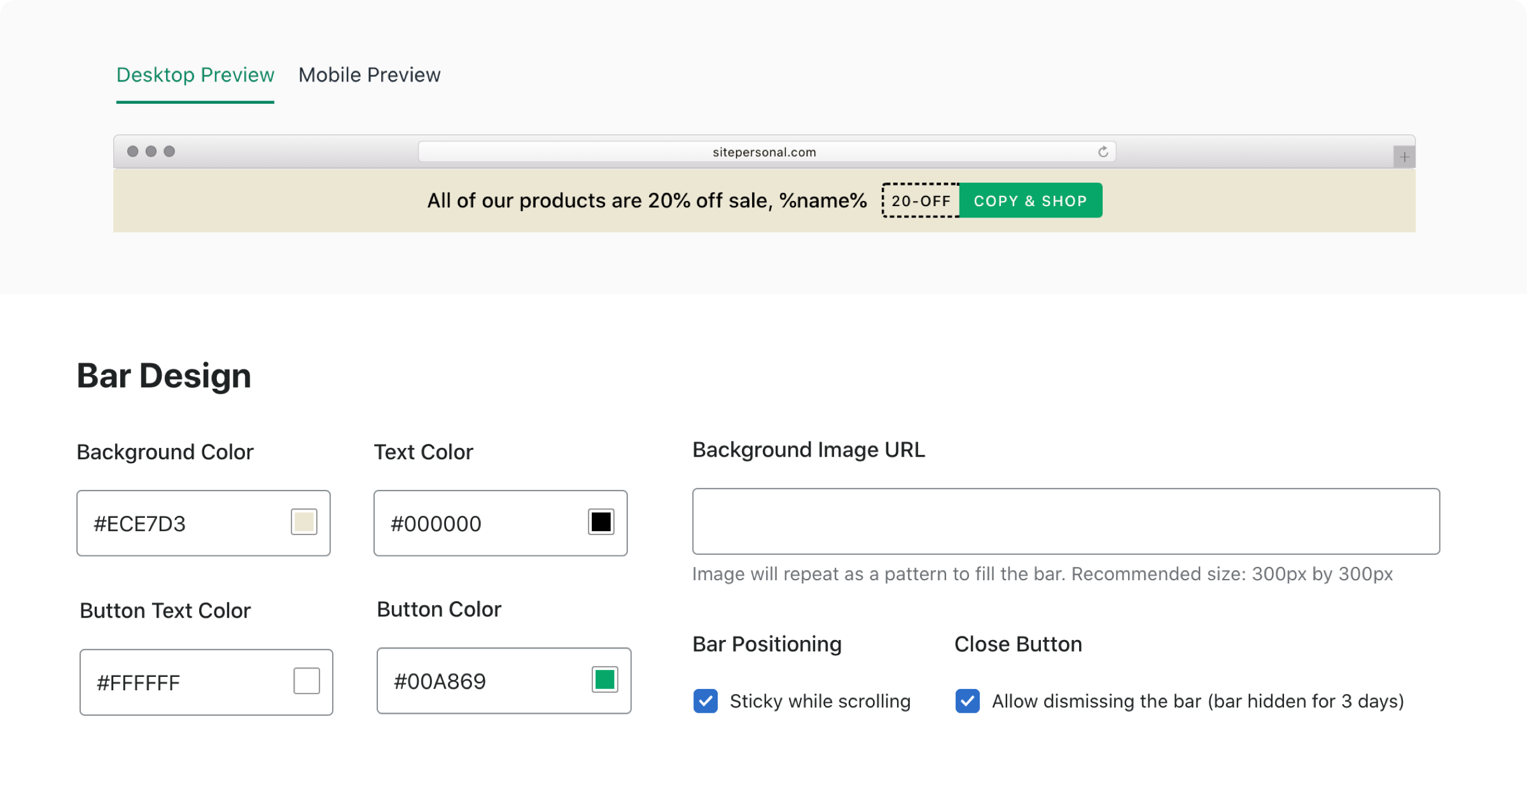Open the Background Color swatch picker
The width and height of the screenshot is (1527, 794).
pyautogui.click(x=305, y=522)
